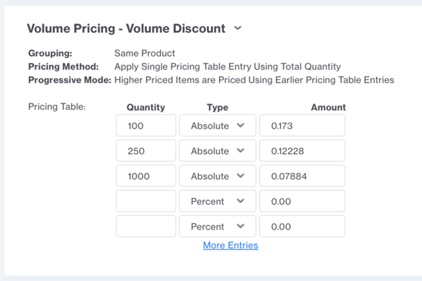Screen dimensions: 422x281
Task: Open first Percent type dropdown
Action: point(218,201)
